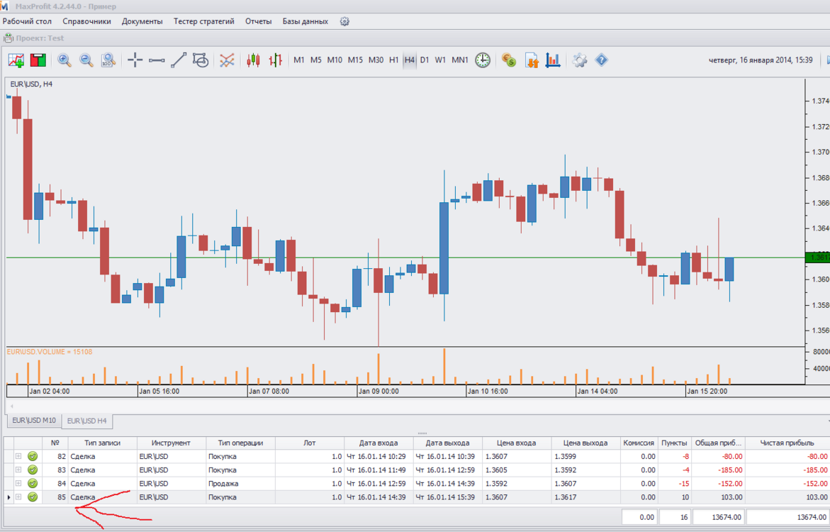Viewport: 830px width, 532px height.
Task: Expand deal row 83
Action: tap(18, 470)
